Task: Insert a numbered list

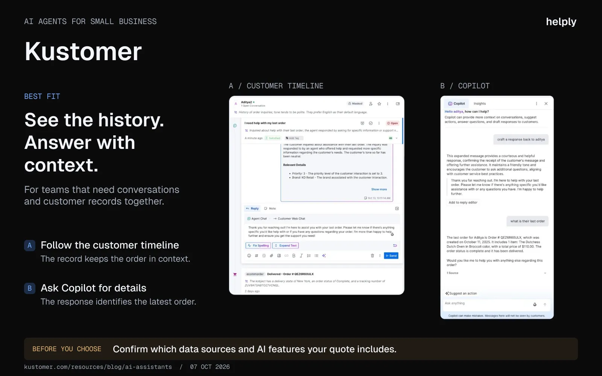Action: [x=309, y=256]
